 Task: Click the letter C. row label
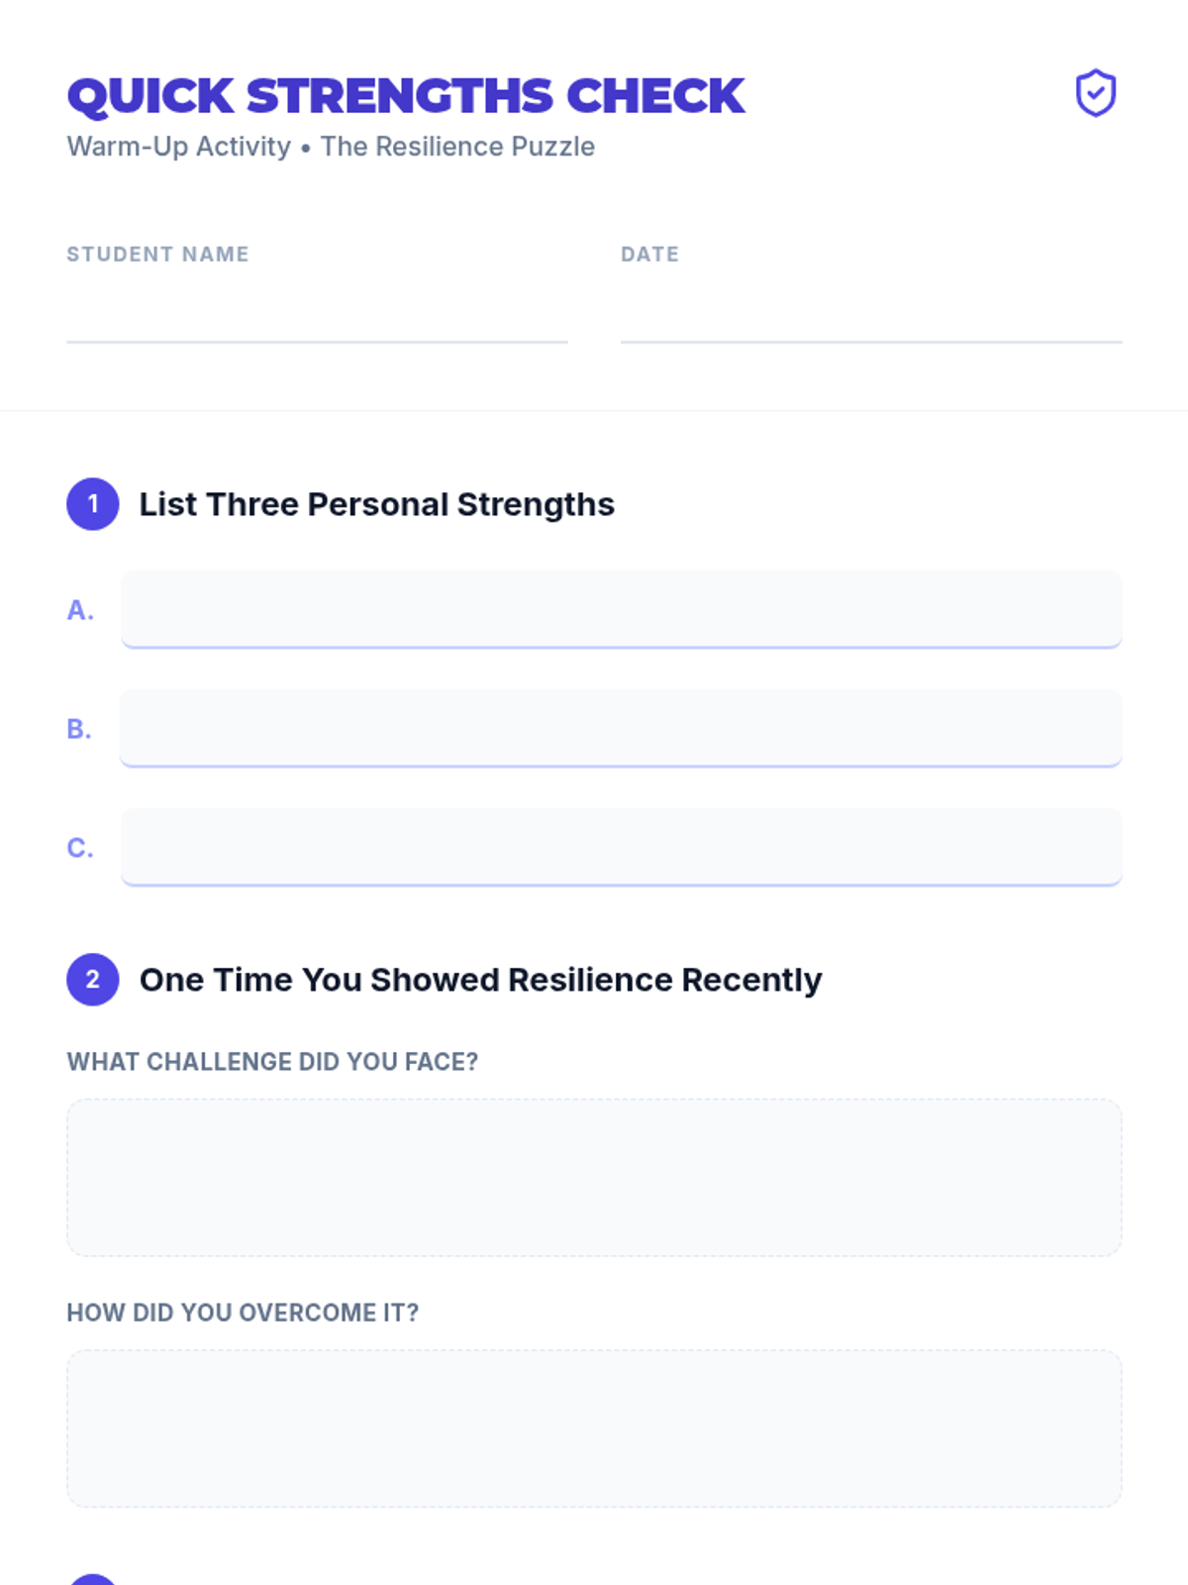pos(80,848)
